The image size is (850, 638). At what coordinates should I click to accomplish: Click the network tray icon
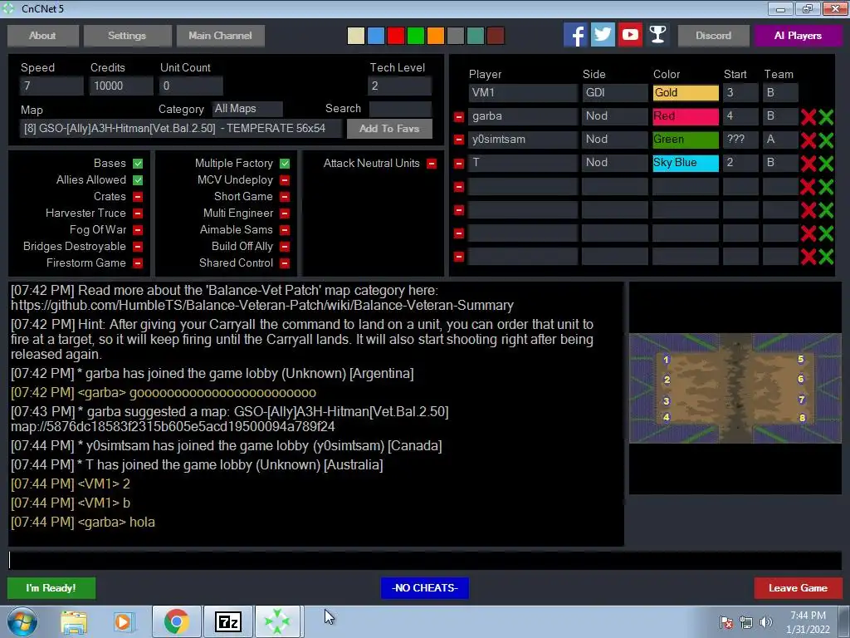[x=746, y=622]
